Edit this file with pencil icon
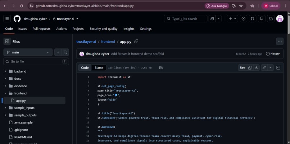This screenshot has width=290, height=144. 264,68
